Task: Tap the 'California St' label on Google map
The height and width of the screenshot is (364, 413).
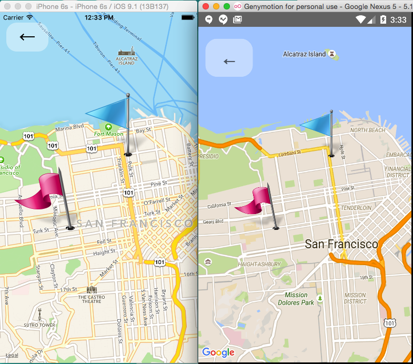Action: (219, 205)
